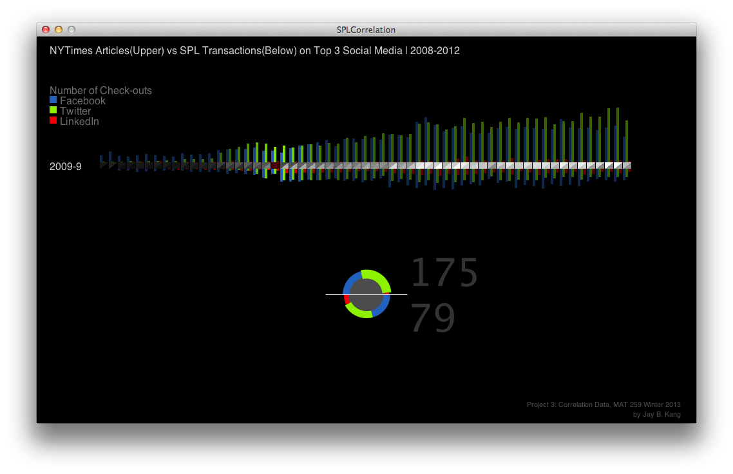Image resolution: width=733 pixels, height=474 pixels.
Task: Select the LinkedIn legend label
Action: (x=79, y=122)
